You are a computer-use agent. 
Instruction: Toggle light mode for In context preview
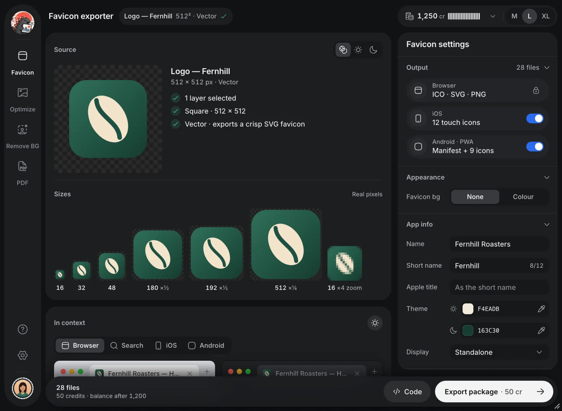pyautogui.click(x=375, y=323)
